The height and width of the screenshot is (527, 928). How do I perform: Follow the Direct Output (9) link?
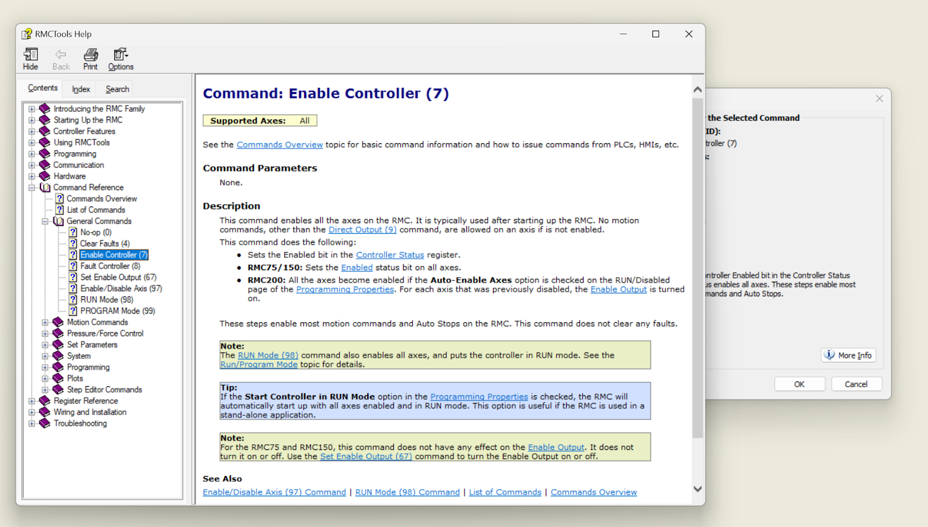[x=362, y=230]
